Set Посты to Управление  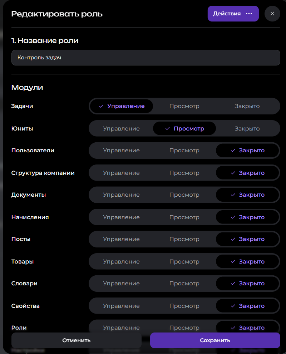pyautogui.click(x=122, y=239)
